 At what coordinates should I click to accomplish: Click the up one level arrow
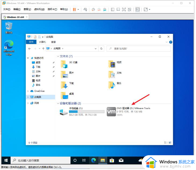pyautogui.click(x=43, y=49)
